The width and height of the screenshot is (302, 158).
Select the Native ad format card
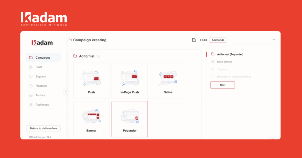pyautogui.click(x=168, y=80)
